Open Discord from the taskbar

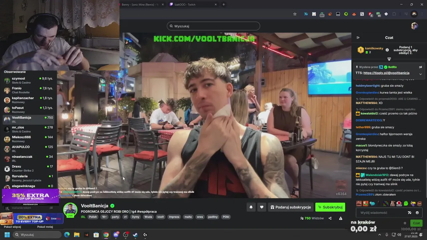116,235
